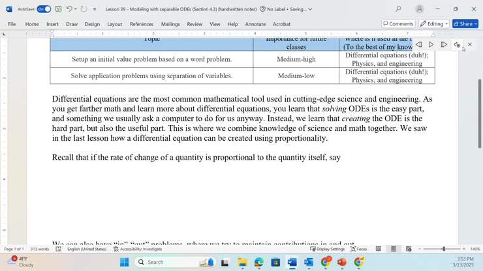Click the vertical scrollbar thumb
The height and width of the screenshot is (271, 483).
(x=480, y=113)
